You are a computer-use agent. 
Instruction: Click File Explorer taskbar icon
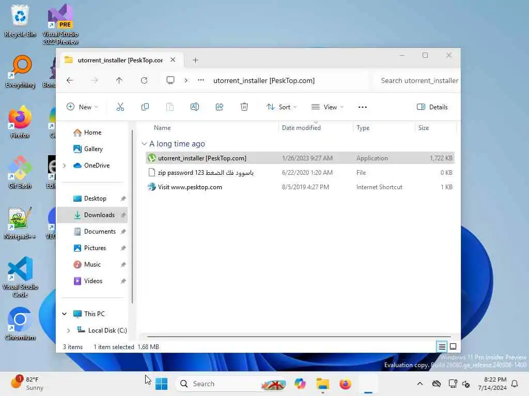tap(322, 384)
